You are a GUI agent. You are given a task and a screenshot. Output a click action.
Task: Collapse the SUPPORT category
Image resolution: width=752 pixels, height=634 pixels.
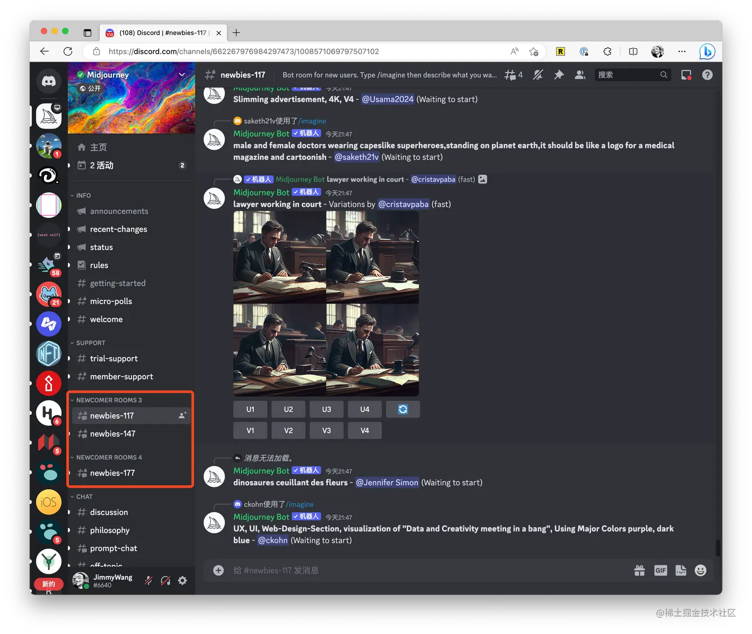(88, 343)
